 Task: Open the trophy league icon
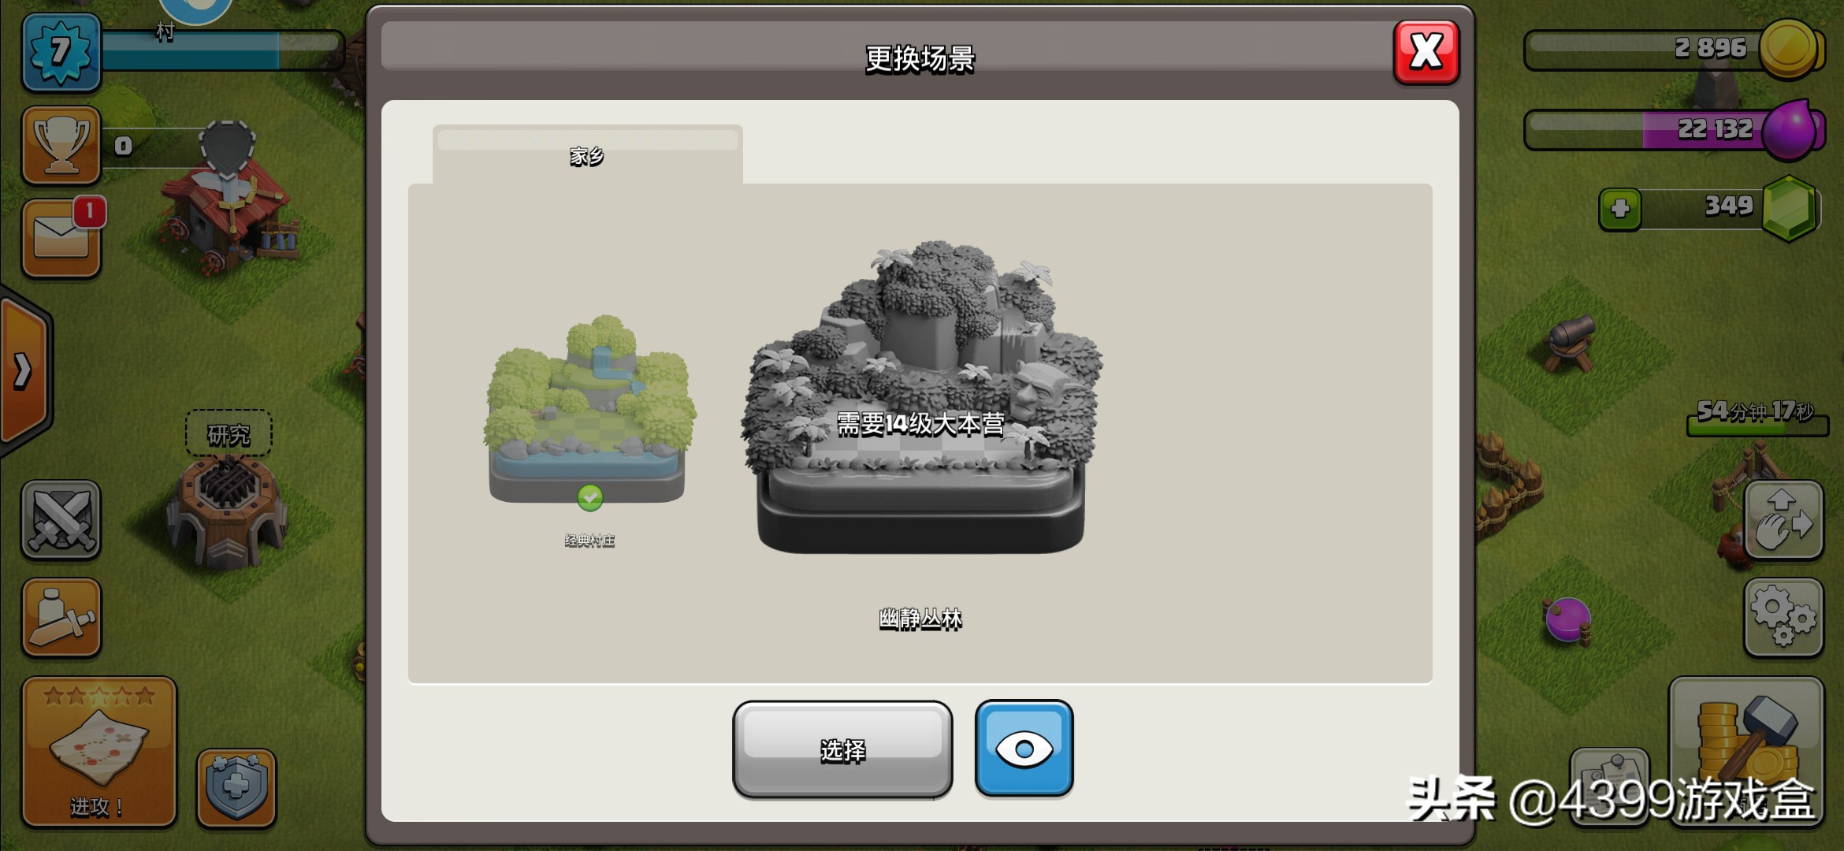(61, 145)
